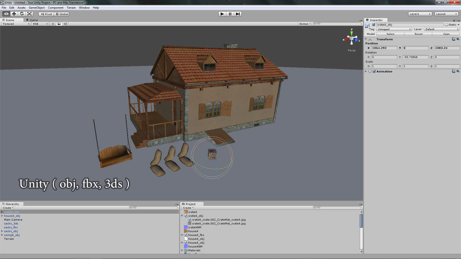Click the Step frame button

[x=238, y=14]
